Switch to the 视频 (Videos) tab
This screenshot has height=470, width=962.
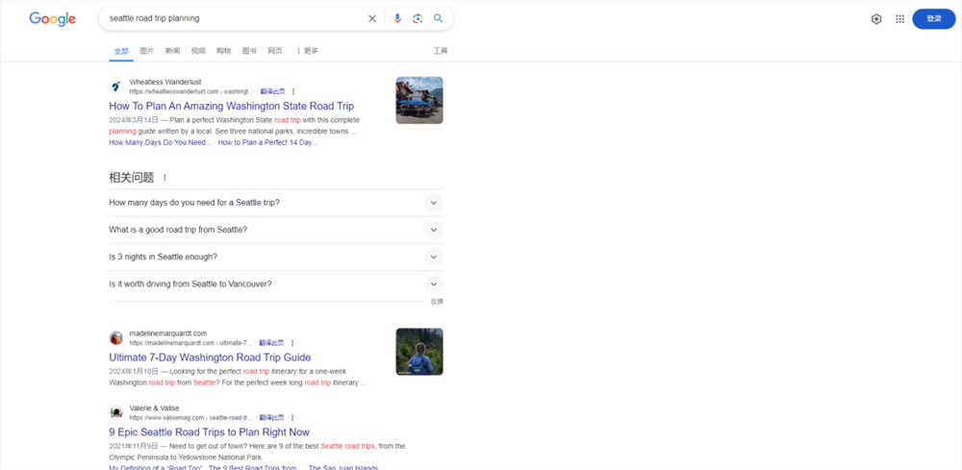198,51
